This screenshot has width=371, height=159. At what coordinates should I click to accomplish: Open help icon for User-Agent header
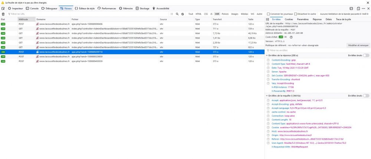click(x=268, y=143)
